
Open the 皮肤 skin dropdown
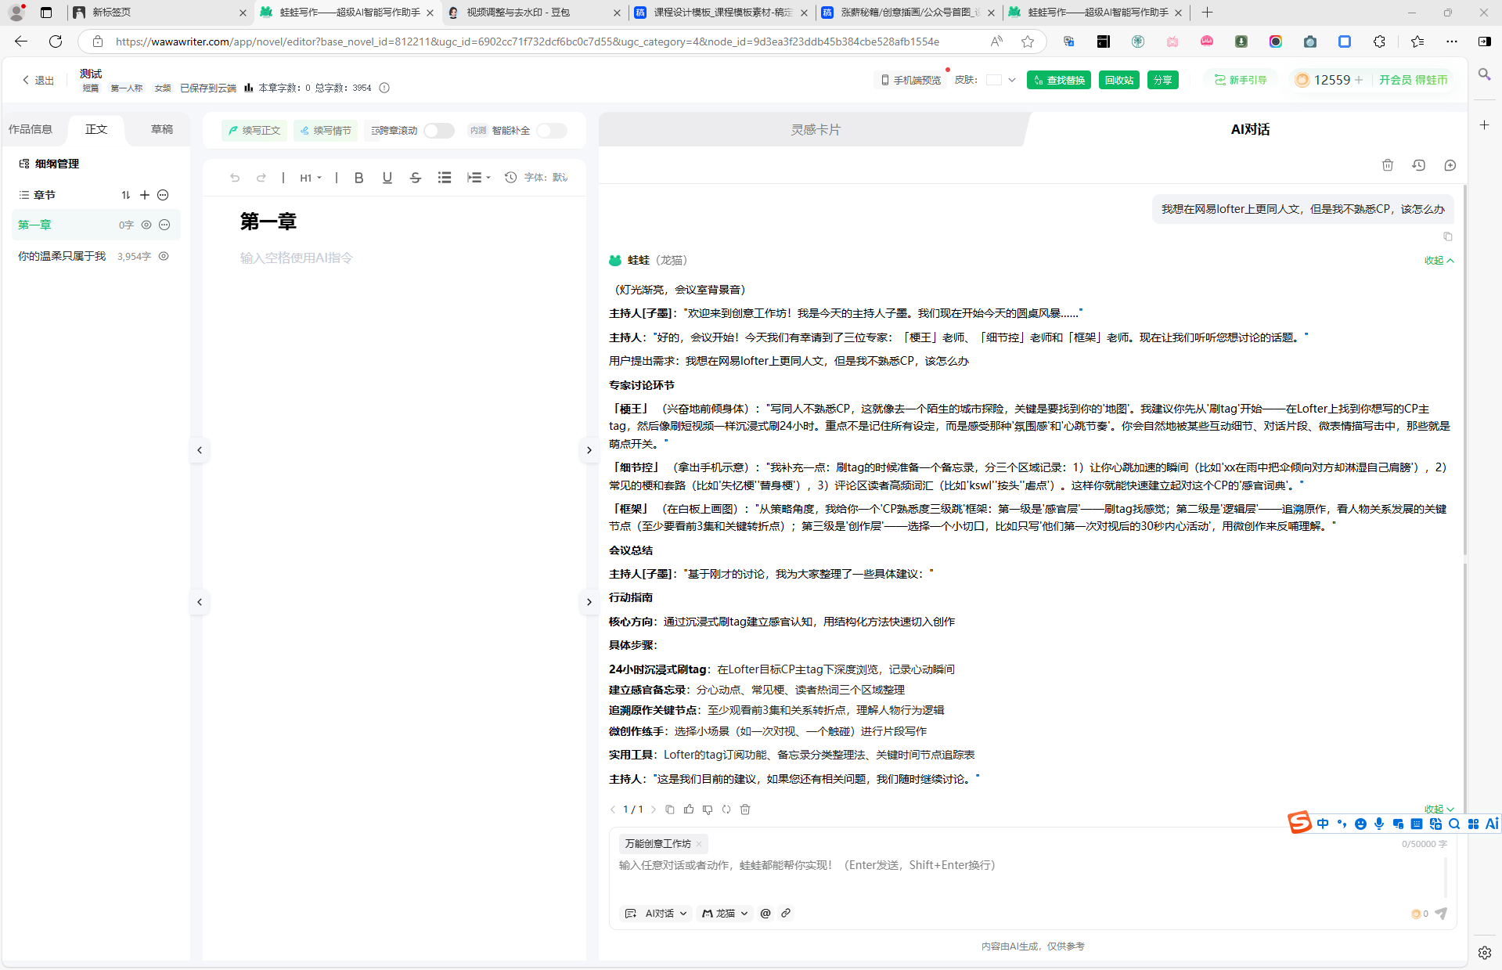tap(1012, 80)
